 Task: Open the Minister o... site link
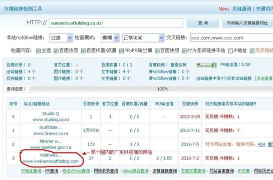pyautogui.click(x=51, y=141)
